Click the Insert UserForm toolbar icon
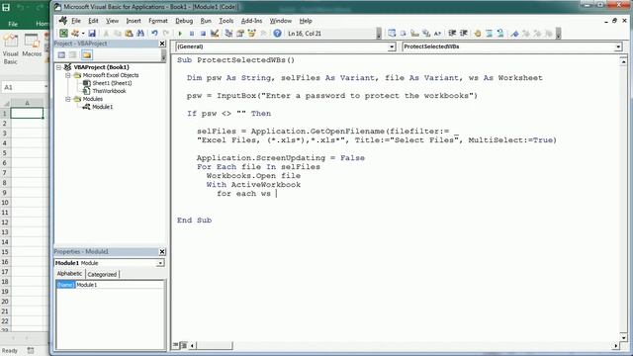633x356 pixels. (75, 34)
